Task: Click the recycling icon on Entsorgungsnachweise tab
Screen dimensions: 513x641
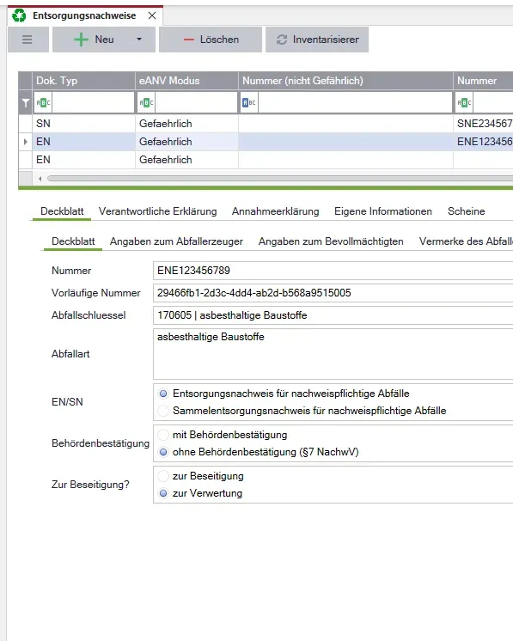Action: coord(19,15)
